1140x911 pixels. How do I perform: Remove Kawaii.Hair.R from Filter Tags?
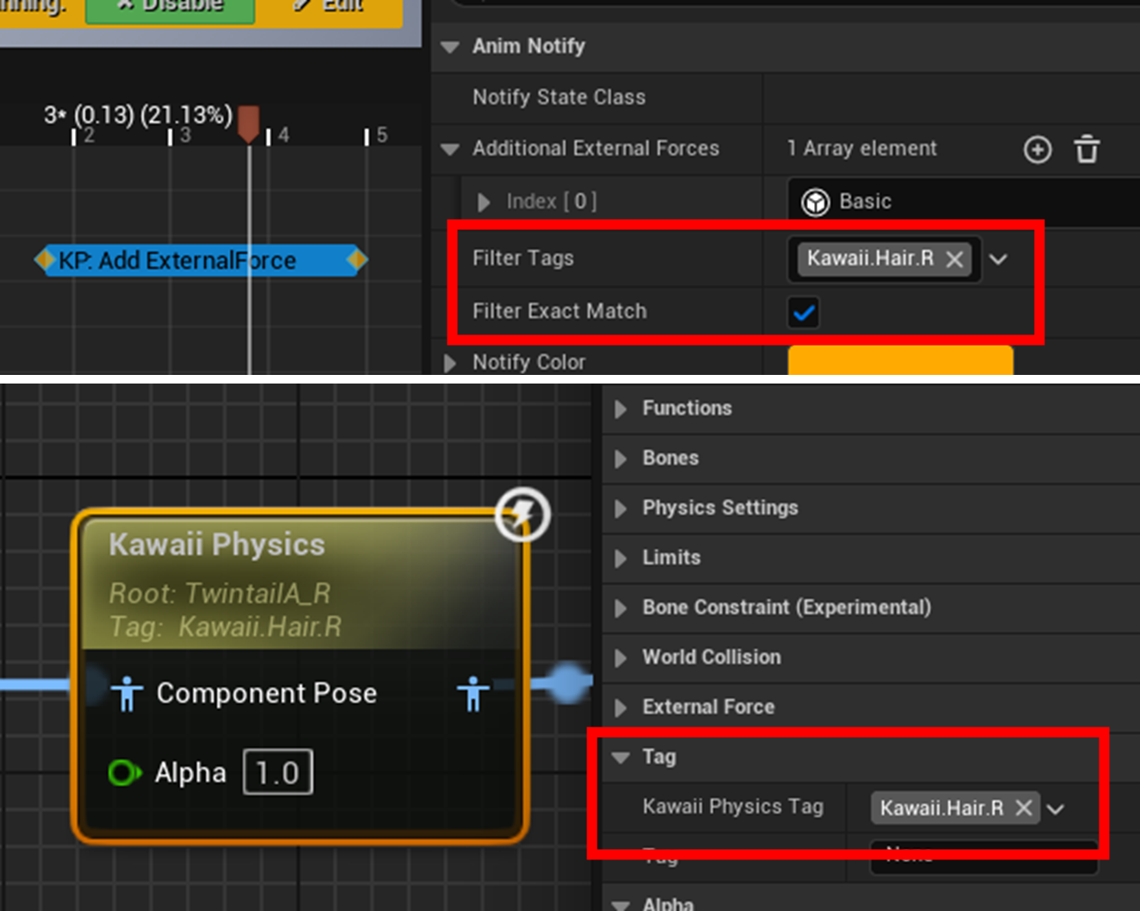955,259
